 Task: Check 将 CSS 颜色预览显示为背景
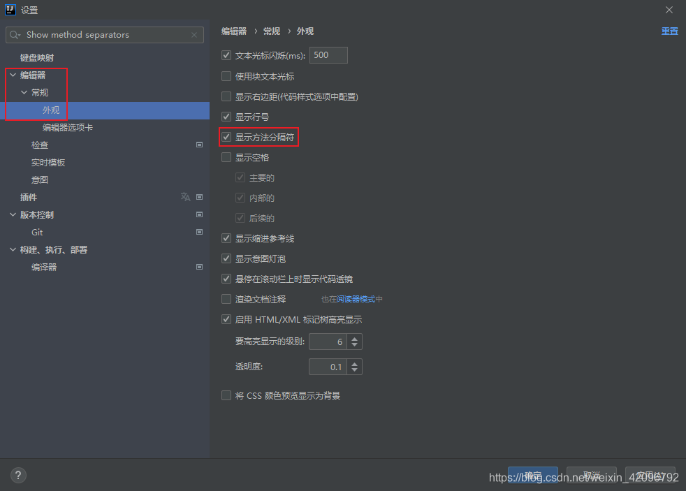tap(226, 395)
